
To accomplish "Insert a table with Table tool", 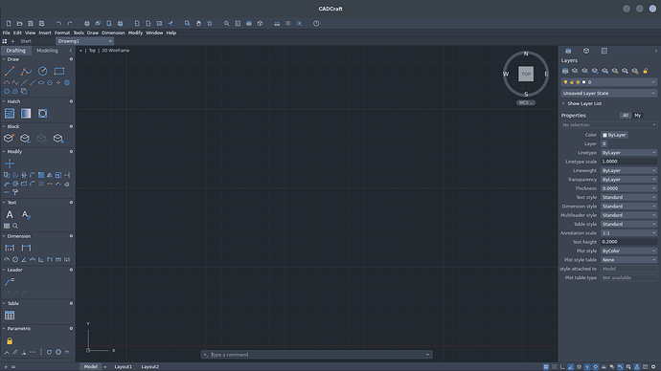I will pyautogui.click(x=10, y=315).
